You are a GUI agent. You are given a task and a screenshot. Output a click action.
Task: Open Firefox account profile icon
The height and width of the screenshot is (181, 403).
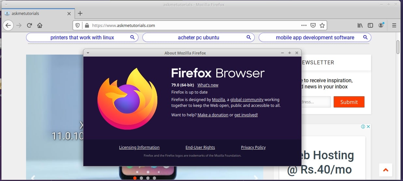pyautogui.click(x=381, y=25)
